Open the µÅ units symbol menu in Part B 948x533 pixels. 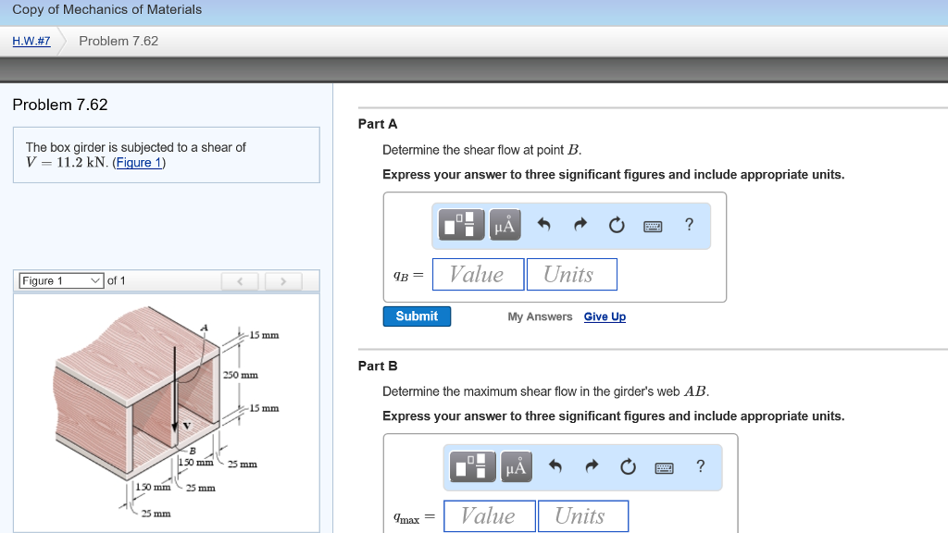tap(516, 466)
